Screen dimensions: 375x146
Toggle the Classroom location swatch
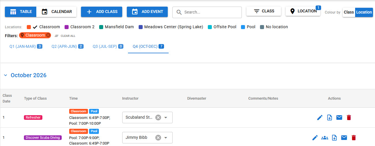coord(29,27)
